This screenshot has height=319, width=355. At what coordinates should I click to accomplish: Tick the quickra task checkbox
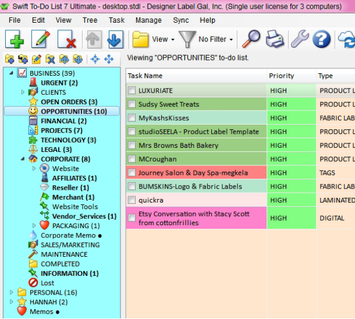pos(132,200)
